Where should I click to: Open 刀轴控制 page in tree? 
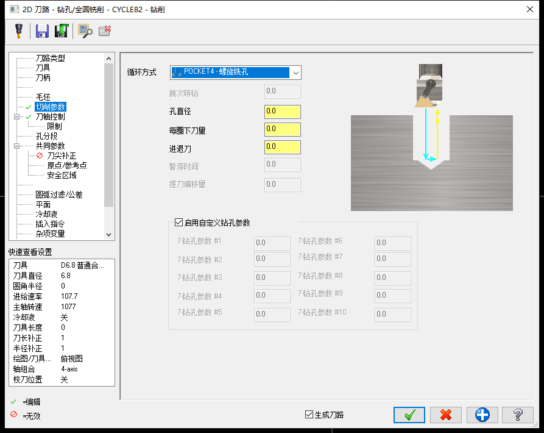50,116
